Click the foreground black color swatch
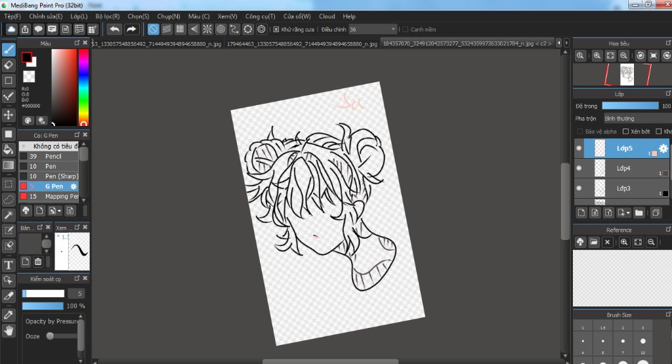This screenshot has width=672, height=364. (26, 57)
